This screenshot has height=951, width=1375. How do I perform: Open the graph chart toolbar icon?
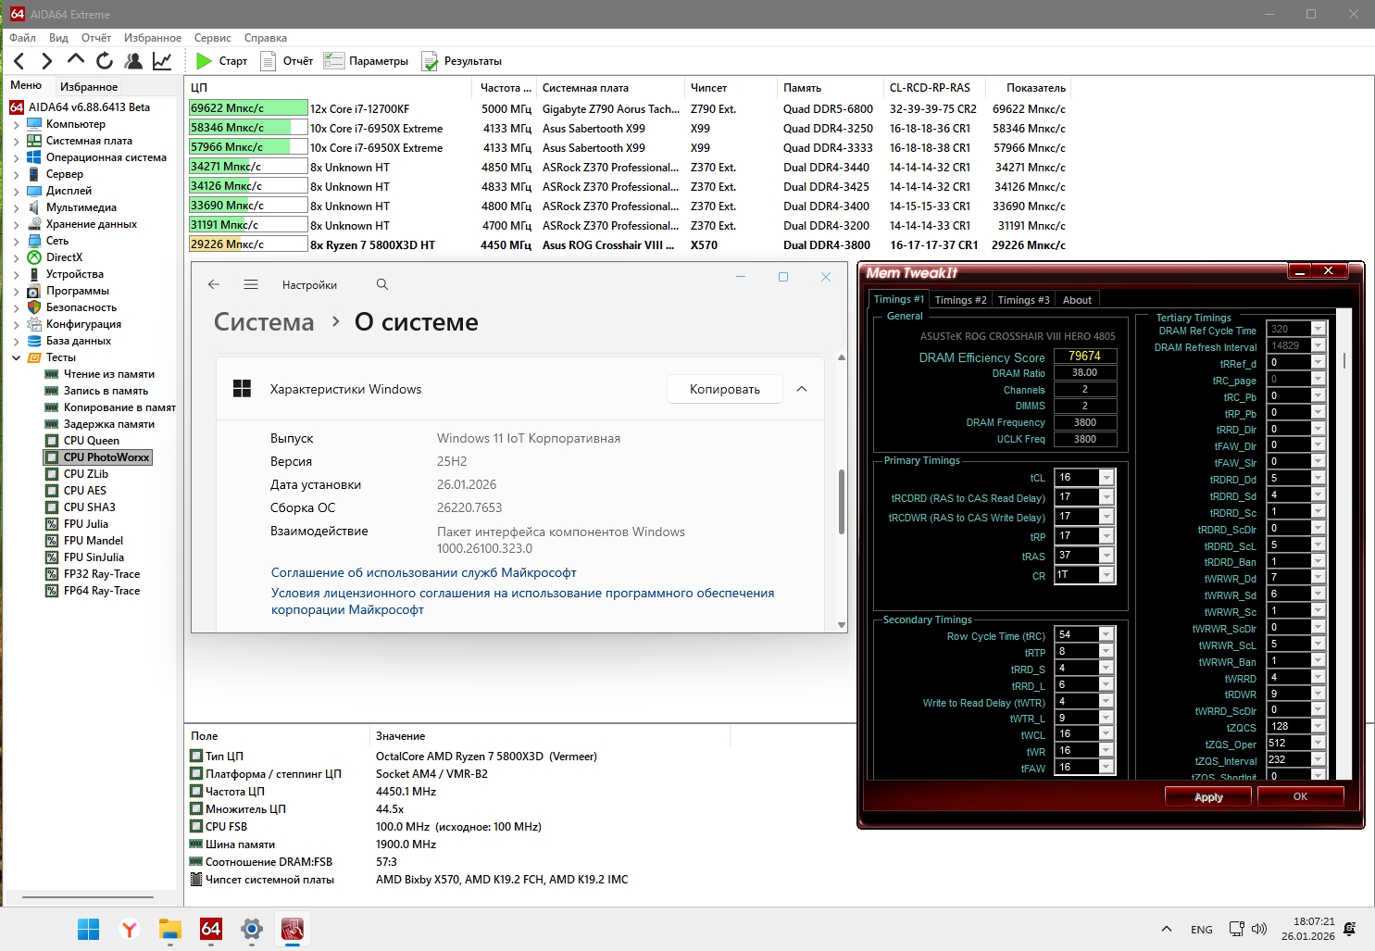pos(162,61)
